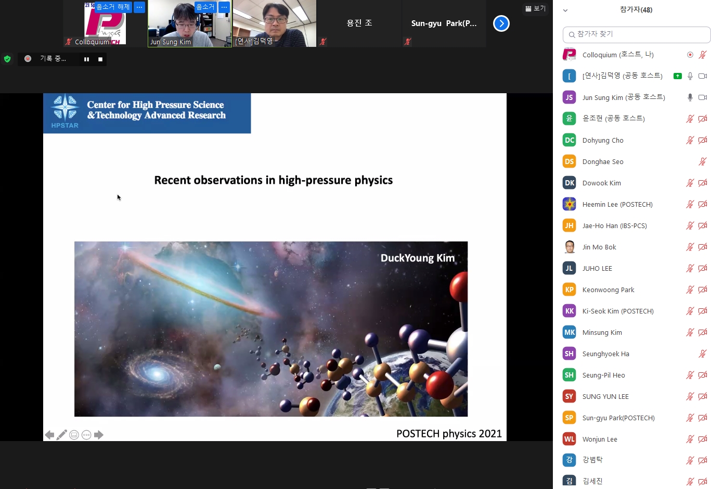Click video-off icon for Jae-Ho Han

703,225
